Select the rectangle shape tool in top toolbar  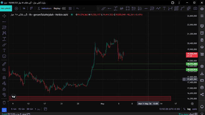(x=127, y=9)
